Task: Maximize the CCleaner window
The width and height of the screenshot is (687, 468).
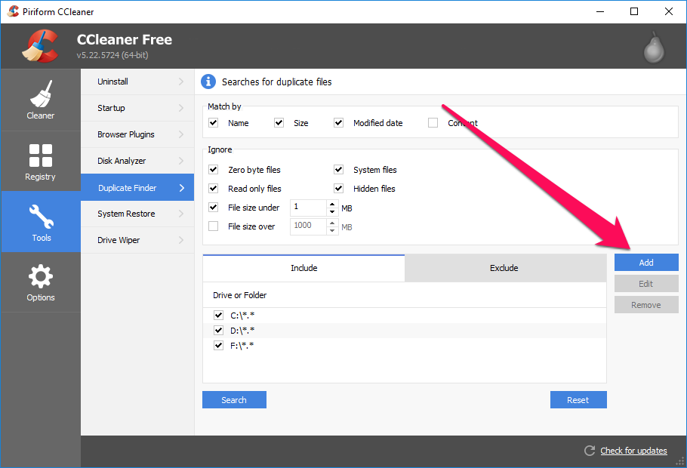Action: pyautogui.click(x=634, y=12)
